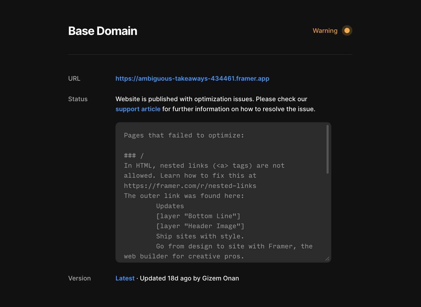
Task: Click 'Website is published with optimization issues' text
Action: [x=185, y=99]
